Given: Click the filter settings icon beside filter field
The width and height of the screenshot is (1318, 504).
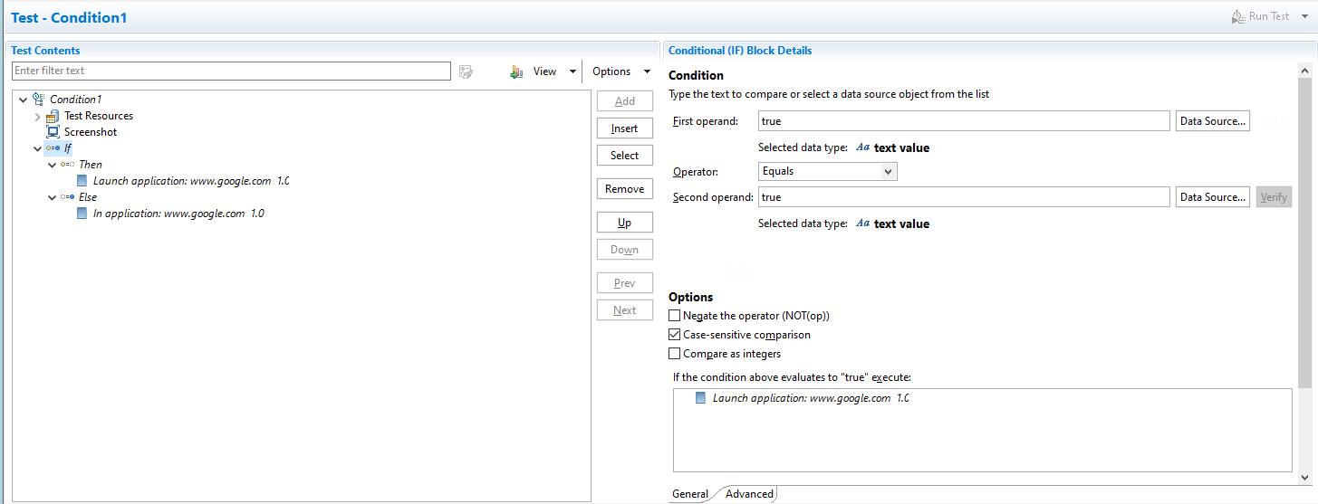Looking at the screenshot, I should pos(467,71).
